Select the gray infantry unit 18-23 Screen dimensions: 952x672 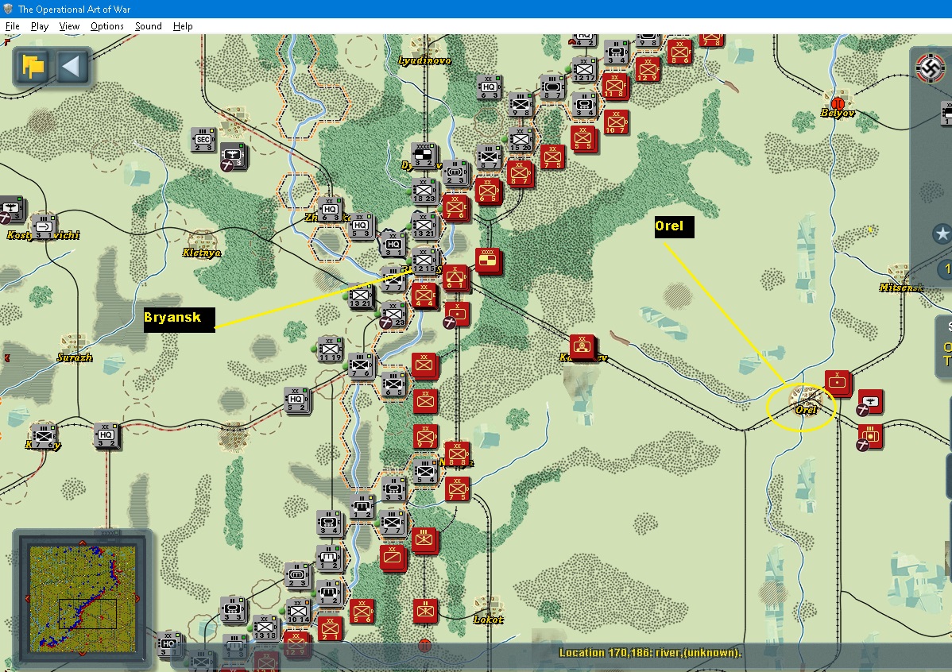point(424,191)
